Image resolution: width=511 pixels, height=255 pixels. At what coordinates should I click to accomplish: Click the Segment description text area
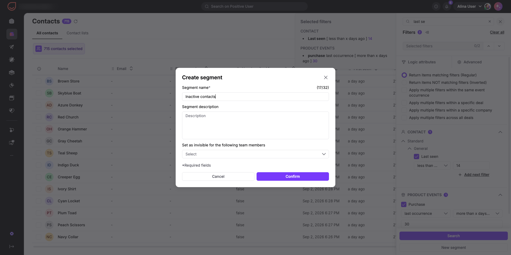click(255, 125)
